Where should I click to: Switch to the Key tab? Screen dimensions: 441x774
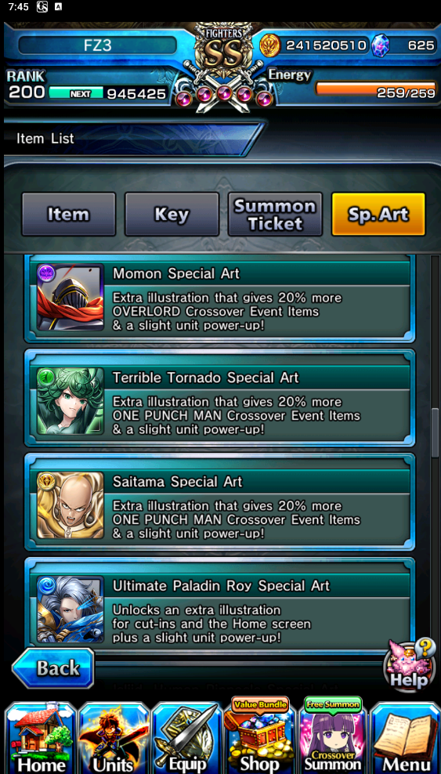[172, 214]
